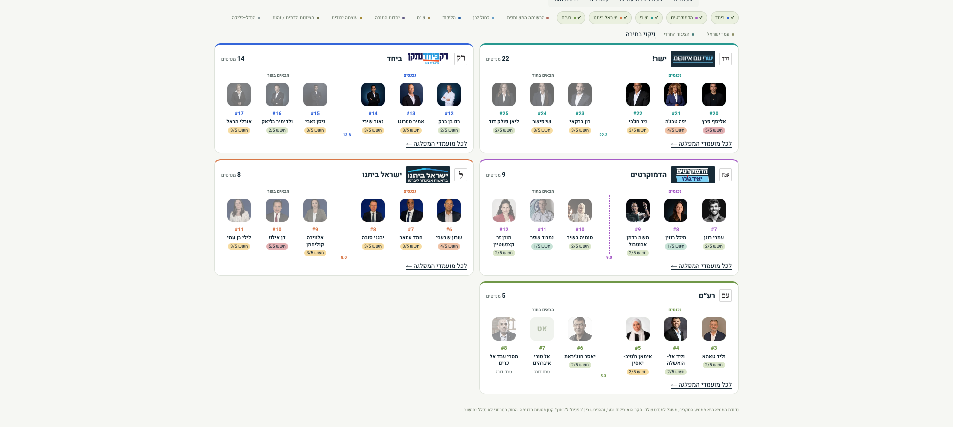Enable the הרשימה המשותפת party filter

pyautogui.click(x=528, y=18)
